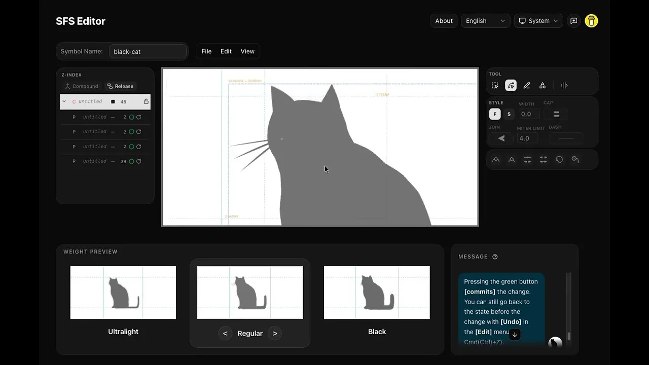Screen dimensions: 649x365
Task: Collapse the compound untitled layer chevron
Action: point(64,101)
